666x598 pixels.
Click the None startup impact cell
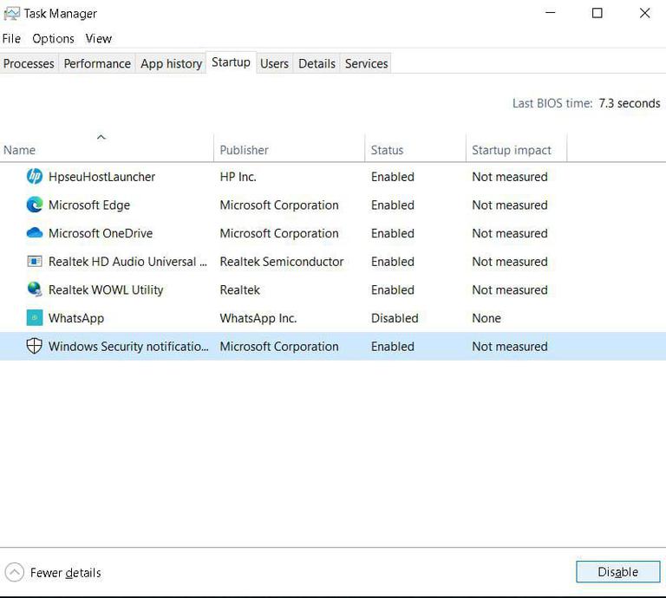point(486,318)
